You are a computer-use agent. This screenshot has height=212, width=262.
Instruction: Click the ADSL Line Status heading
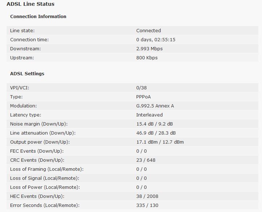point(30,4)
